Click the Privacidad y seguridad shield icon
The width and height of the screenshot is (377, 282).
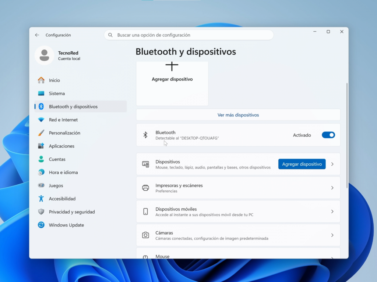tap(41, 212)
